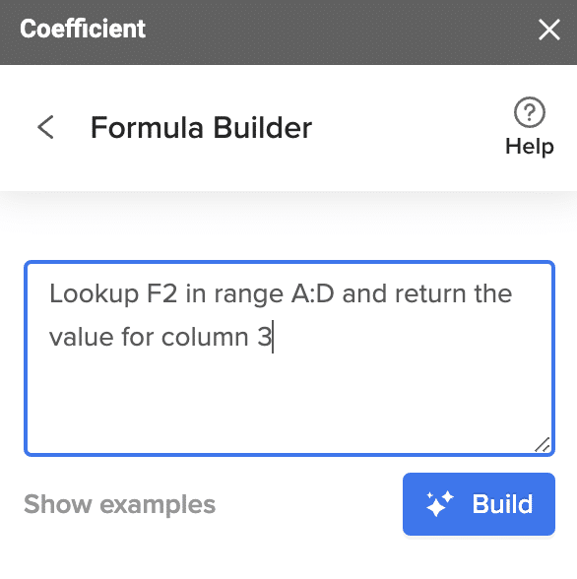Click the sparkle icon on the Build button
577x579 pixels.
point(439,504)
